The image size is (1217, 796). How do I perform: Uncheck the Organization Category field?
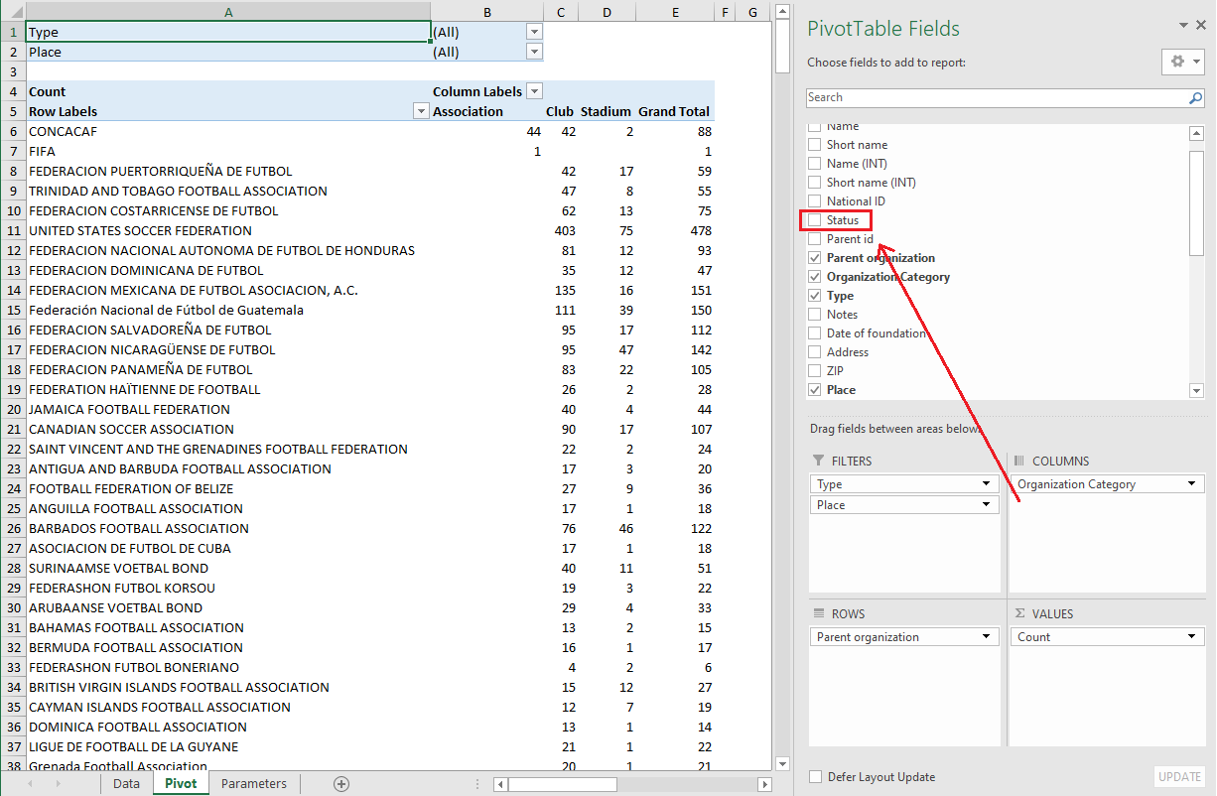pyautogui.click(x=815, y=277)
